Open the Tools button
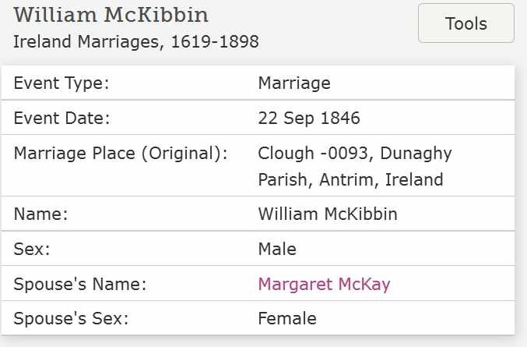527x347 pixels. coord(466,23)
